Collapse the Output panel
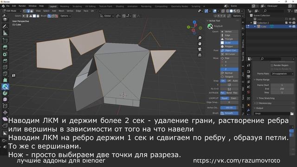 click(x=255, y=108)
